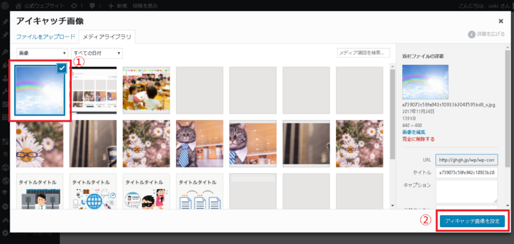Select the メディアライブラリ tab
This screenshot has width=514, height=244.
[107, 37]
